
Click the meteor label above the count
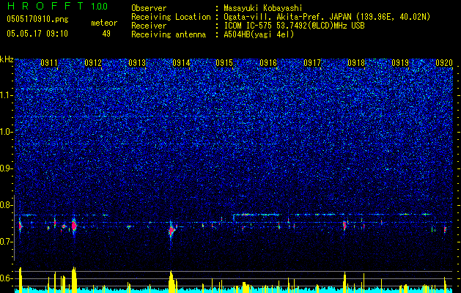tap(104, 23)
